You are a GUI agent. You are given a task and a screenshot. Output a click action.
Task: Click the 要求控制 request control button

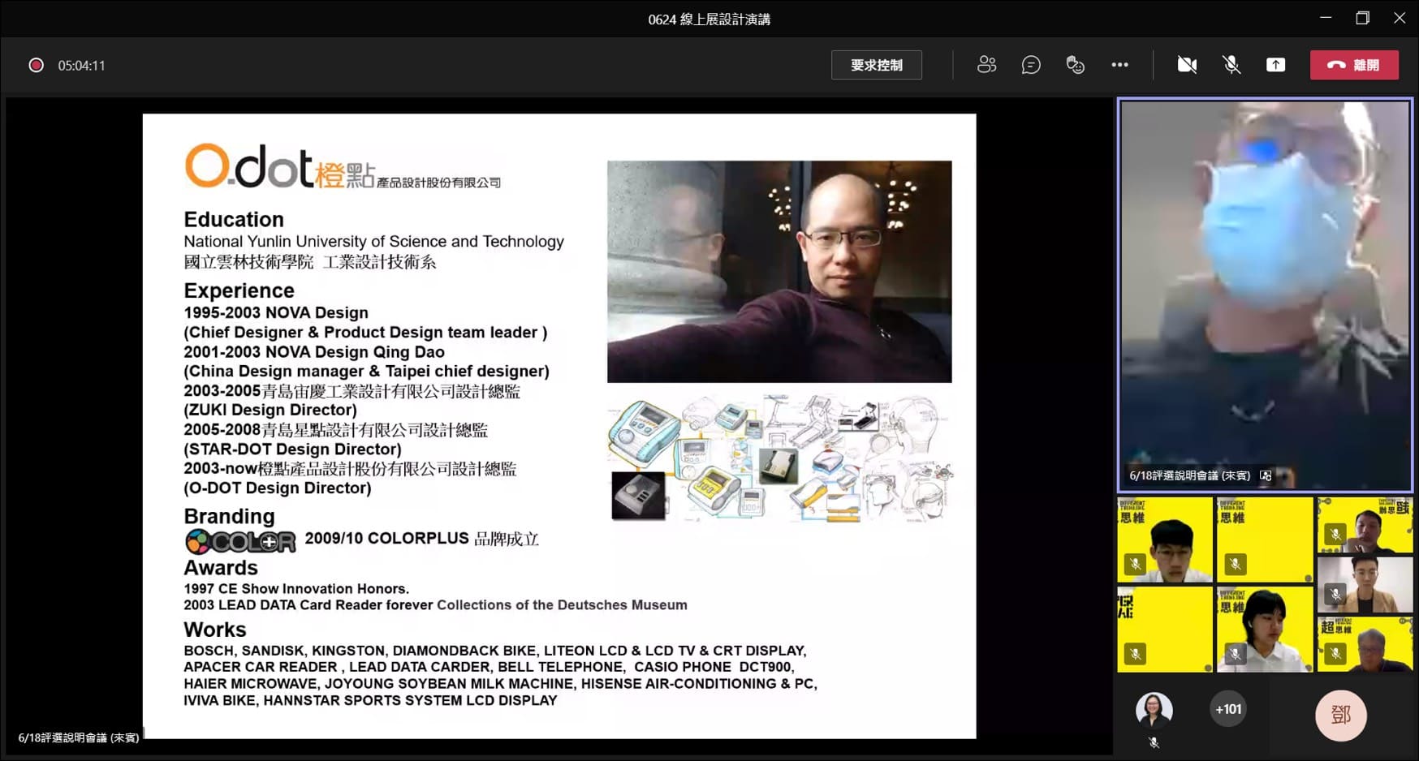876,65
